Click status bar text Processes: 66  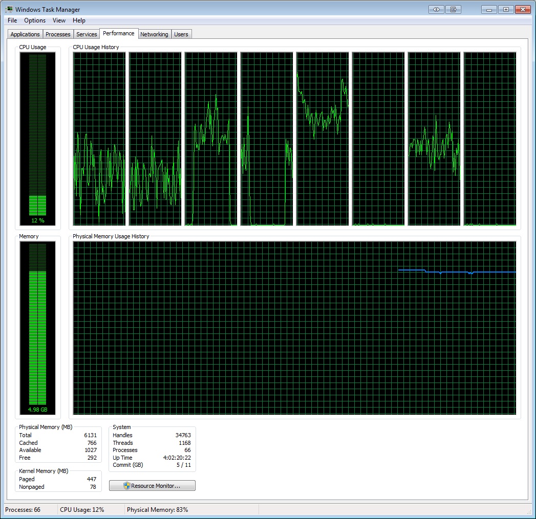click(23, 509)
